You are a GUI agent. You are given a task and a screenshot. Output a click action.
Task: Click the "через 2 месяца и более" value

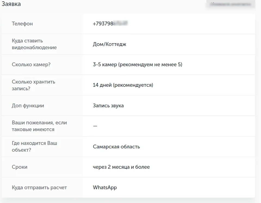pos(121,167)
